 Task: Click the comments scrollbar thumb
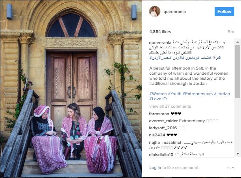tap(237, 72)
